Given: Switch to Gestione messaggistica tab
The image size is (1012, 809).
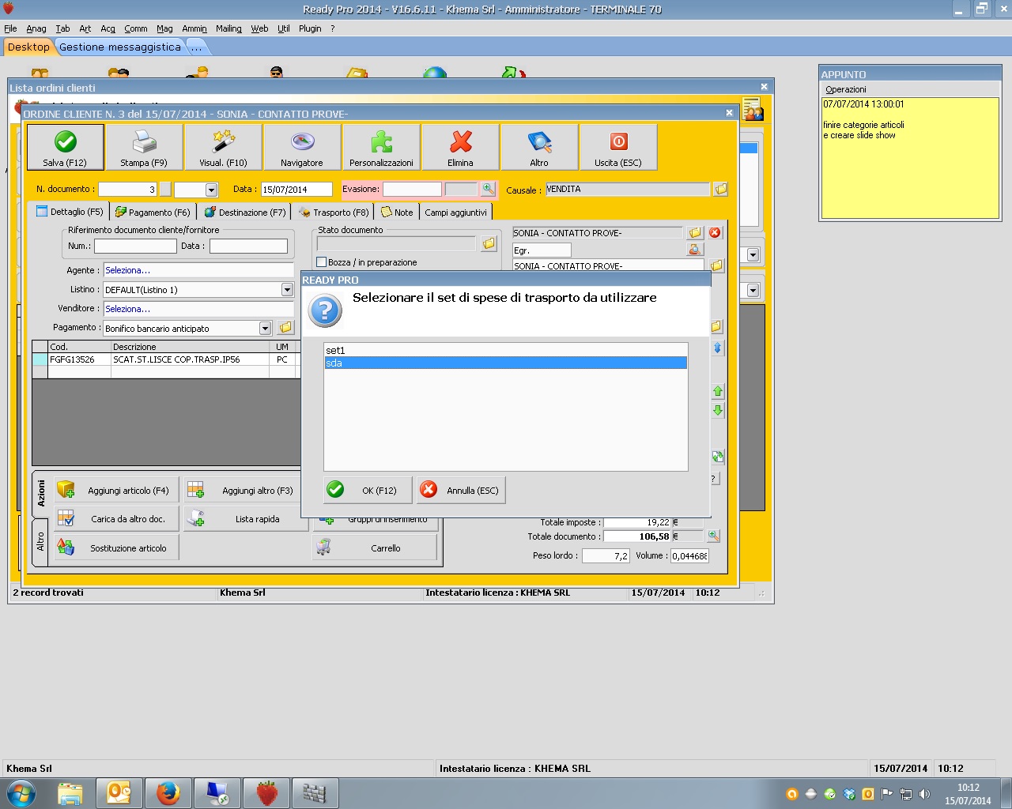Looking at the screenshot, I should click(120, 47).
